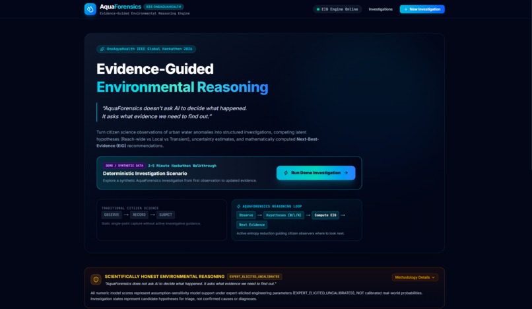Click the spark icon in Run Demo button
This screenshot has height=309, width=532.
286,173
